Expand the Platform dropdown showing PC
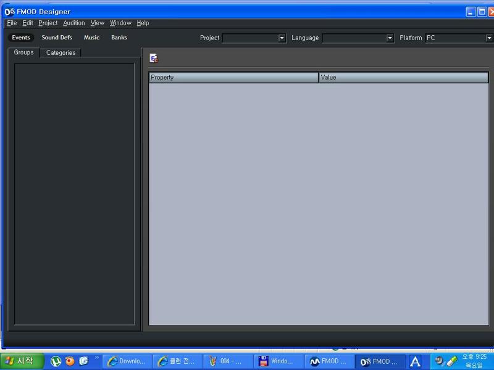This screenshot has width=494, height=370. (489, 38)
